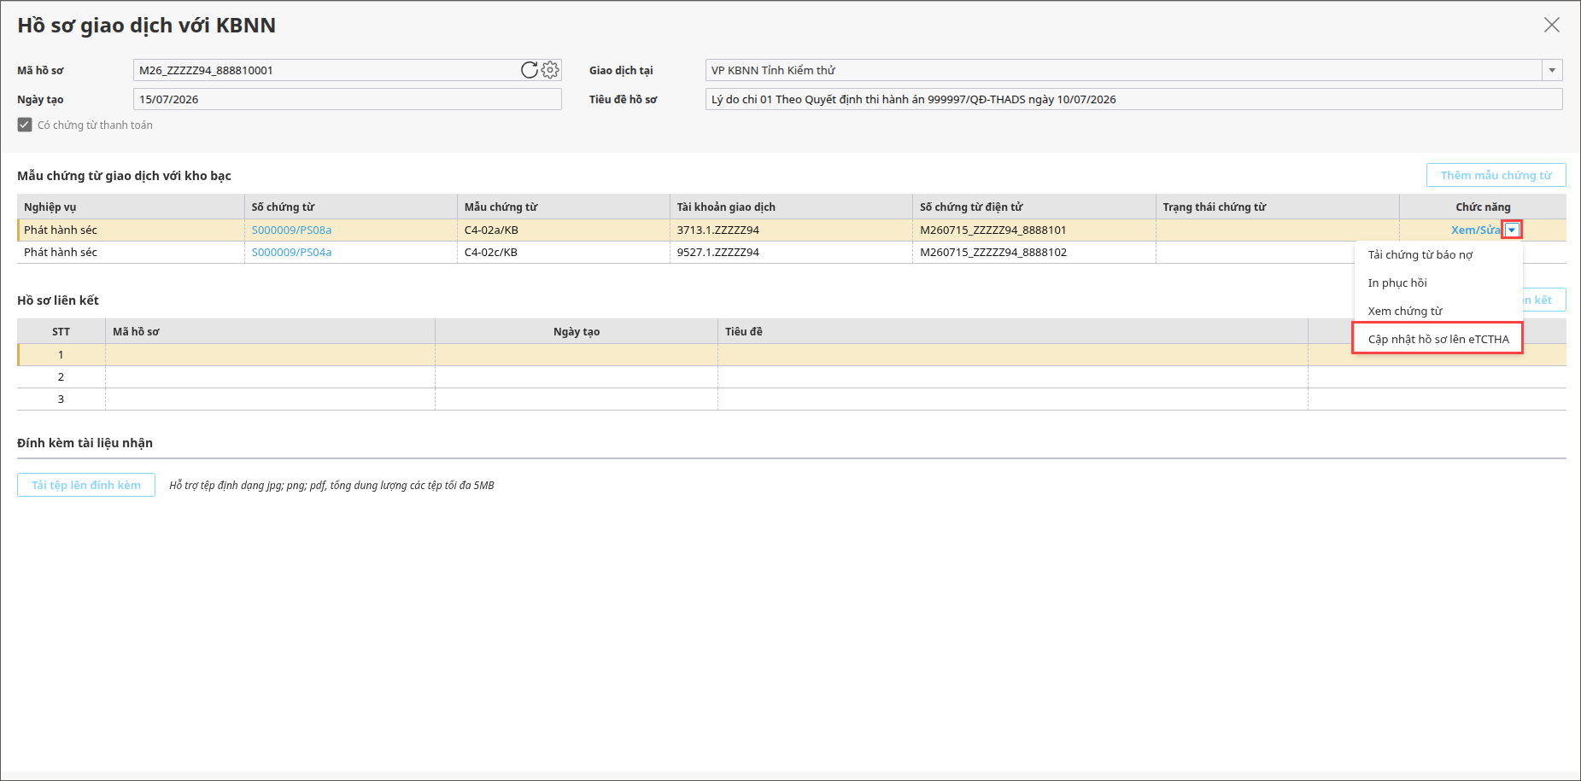Click the Thêm mẫu chứng từ button
The image size is (1581, 781).
[x=1496, y=175]
